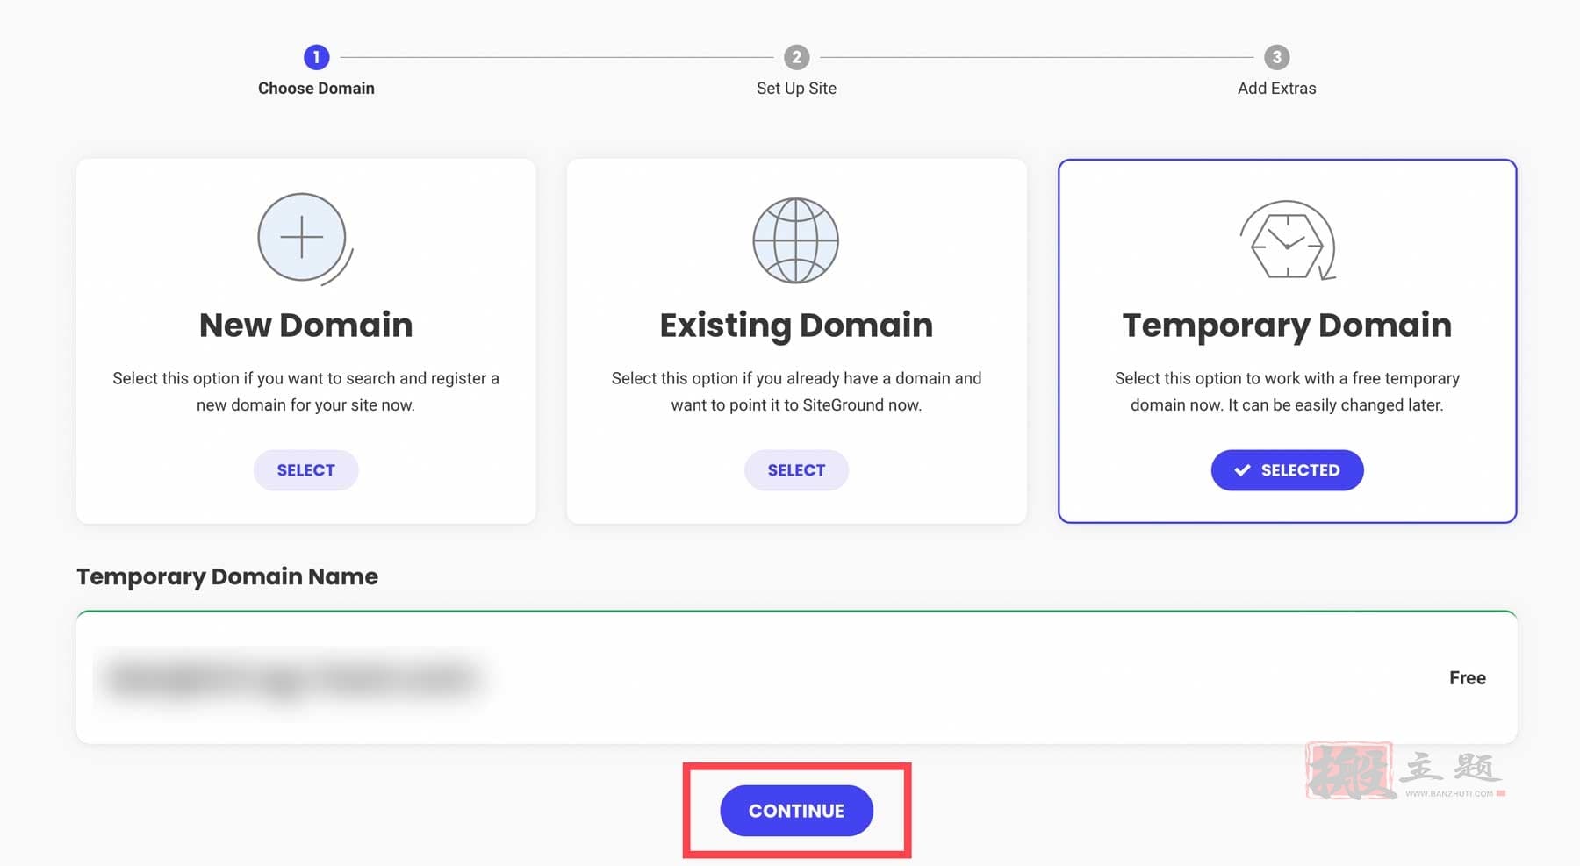Select the Existing Domain option

click(x=796, y=470)
